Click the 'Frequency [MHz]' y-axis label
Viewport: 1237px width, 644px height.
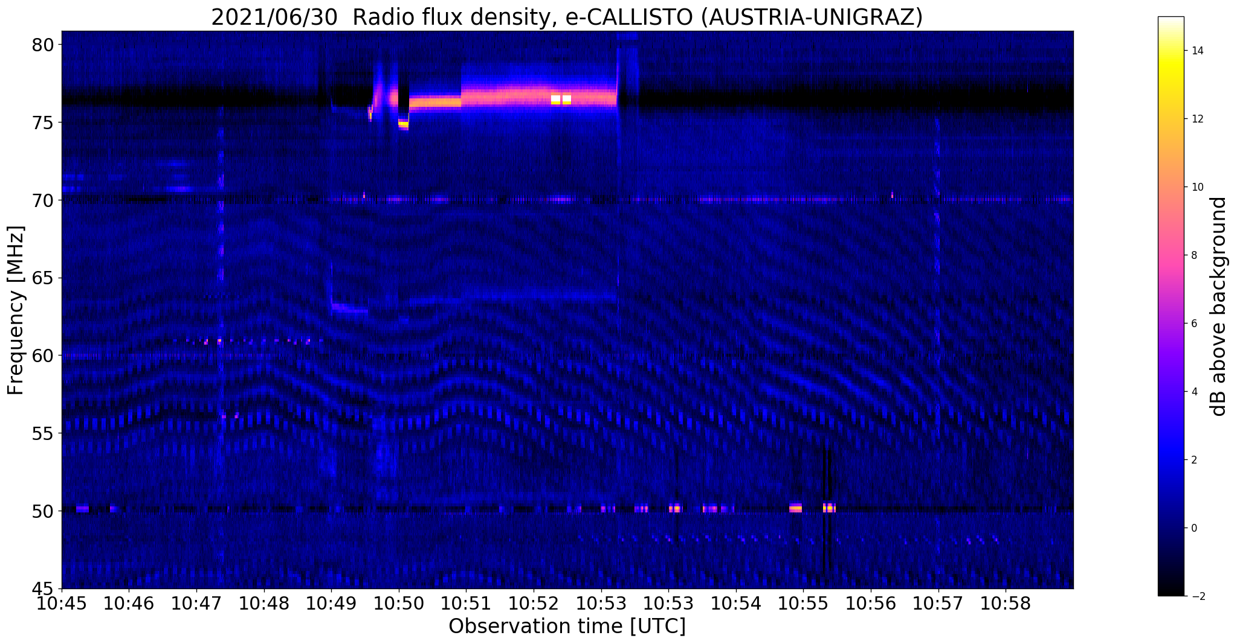[16, 310]
